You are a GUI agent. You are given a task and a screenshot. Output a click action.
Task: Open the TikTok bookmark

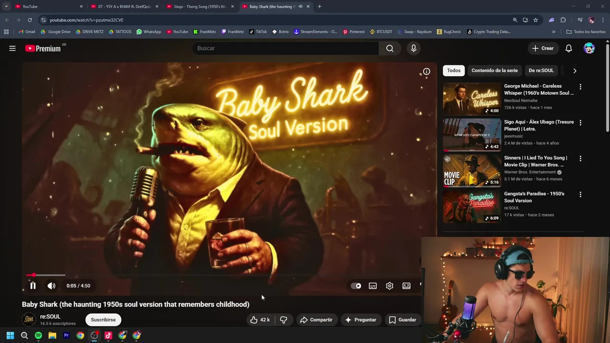pyautogui.click(x=258, y=32)
